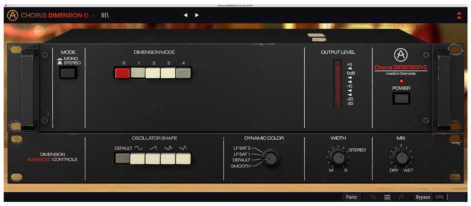
Task: Select the last oscillator shape button
Action: [x=183, y=159]
